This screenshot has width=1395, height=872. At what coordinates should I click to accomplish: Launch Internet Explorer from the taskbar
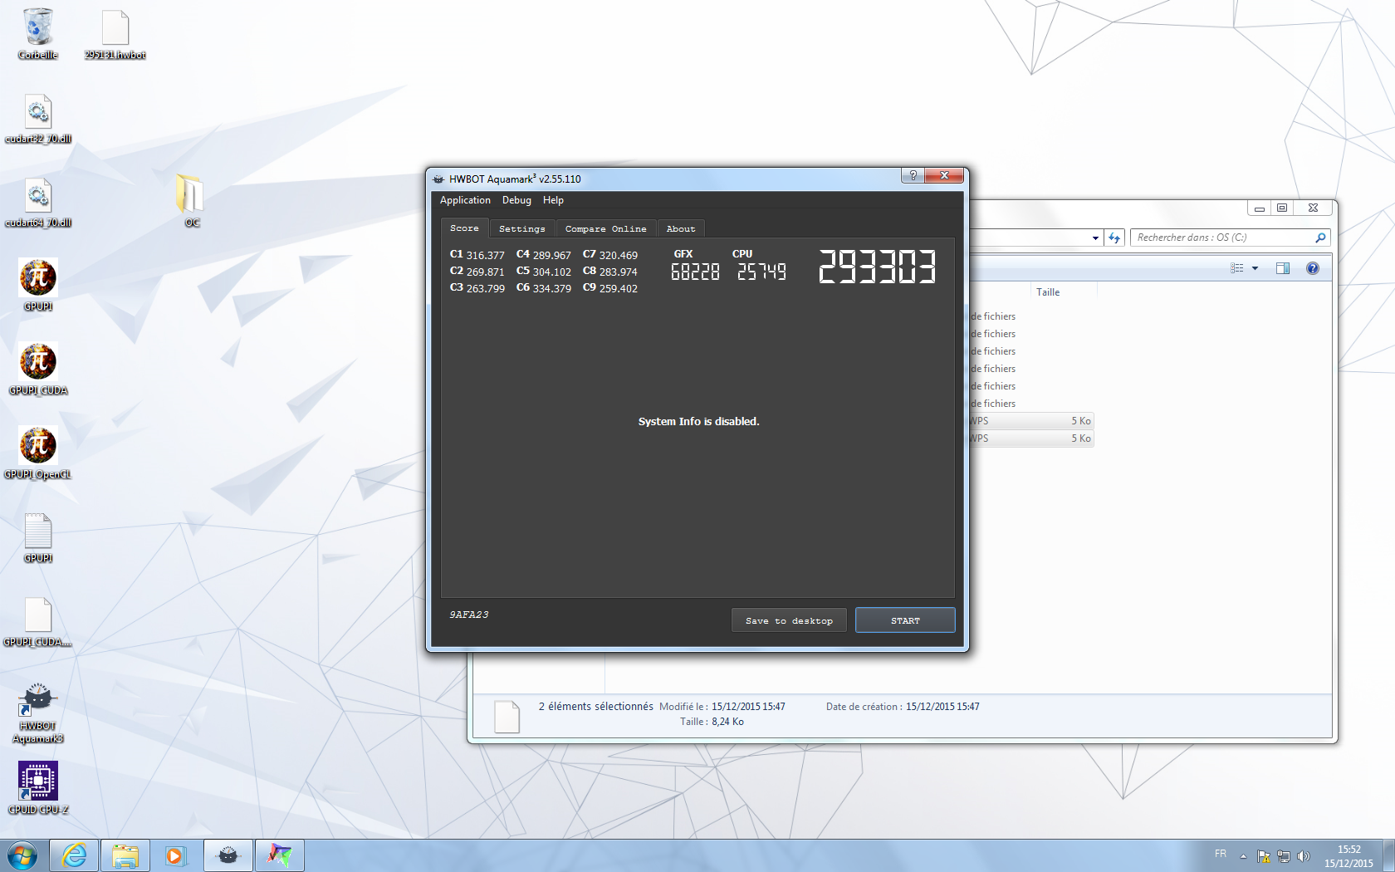(x=75, y=855)
